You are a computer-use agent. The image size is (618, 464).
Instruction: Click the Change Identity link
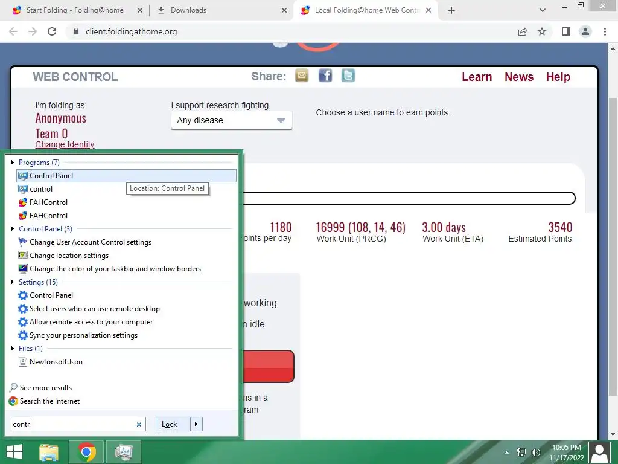65,144
